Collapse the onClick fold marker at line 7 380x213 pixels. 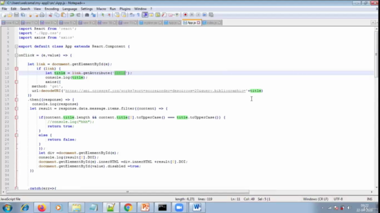(x=17, y=55)
